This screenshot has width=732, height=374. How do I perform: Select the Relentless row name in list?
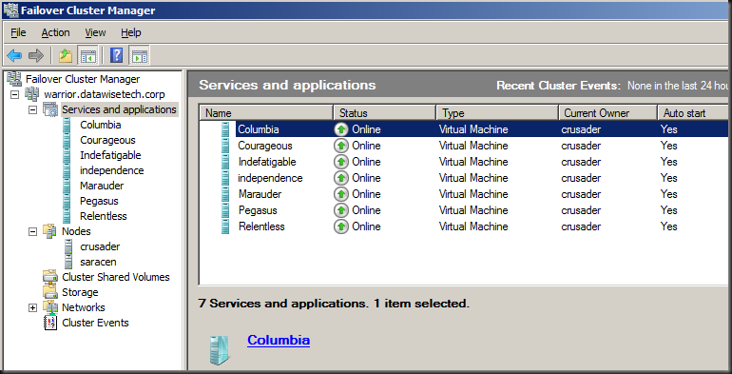pos(261,226)
